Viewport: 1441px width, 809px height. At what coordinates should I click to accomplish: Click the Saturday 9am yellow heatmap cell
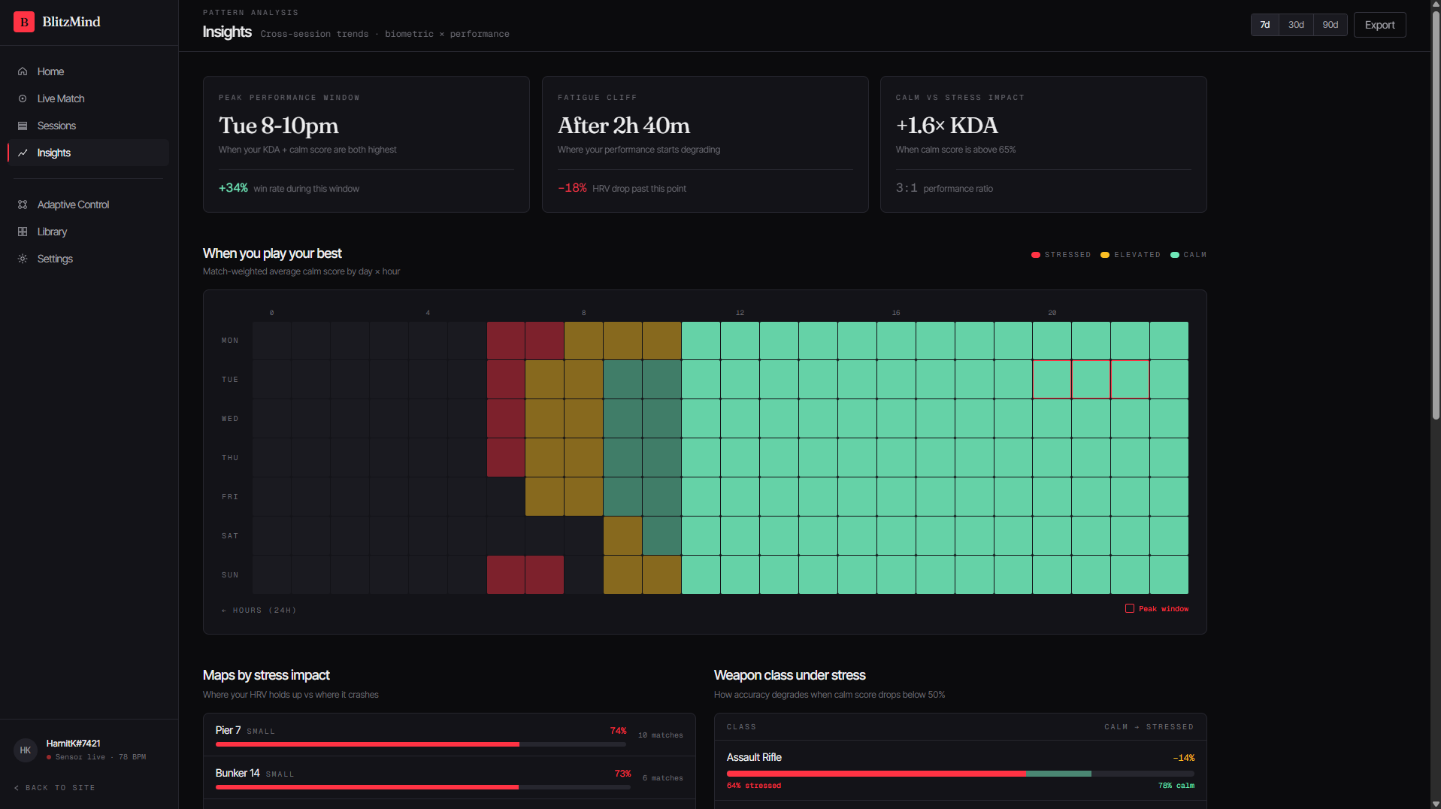click(x=622, y=535)
